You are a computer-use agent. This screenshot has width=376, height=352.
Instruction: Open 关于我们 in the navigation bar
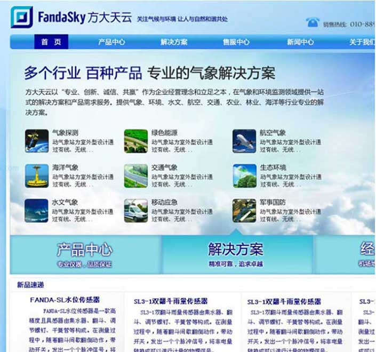click(362, 42)
